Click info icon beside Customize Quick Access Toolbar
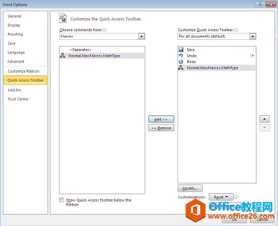The height and width of the screenshot is (226, 278). [236, 30]
